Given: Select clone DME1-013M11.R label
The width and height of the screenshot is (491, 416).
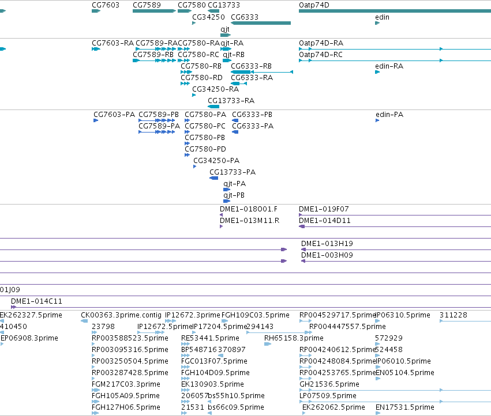Looking at the screenshot, I should (250, 221).
